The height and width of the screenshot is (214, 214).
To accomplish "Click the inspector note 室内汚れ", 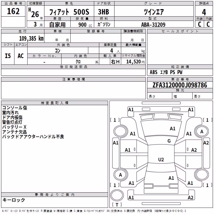I will coord(10,113).
